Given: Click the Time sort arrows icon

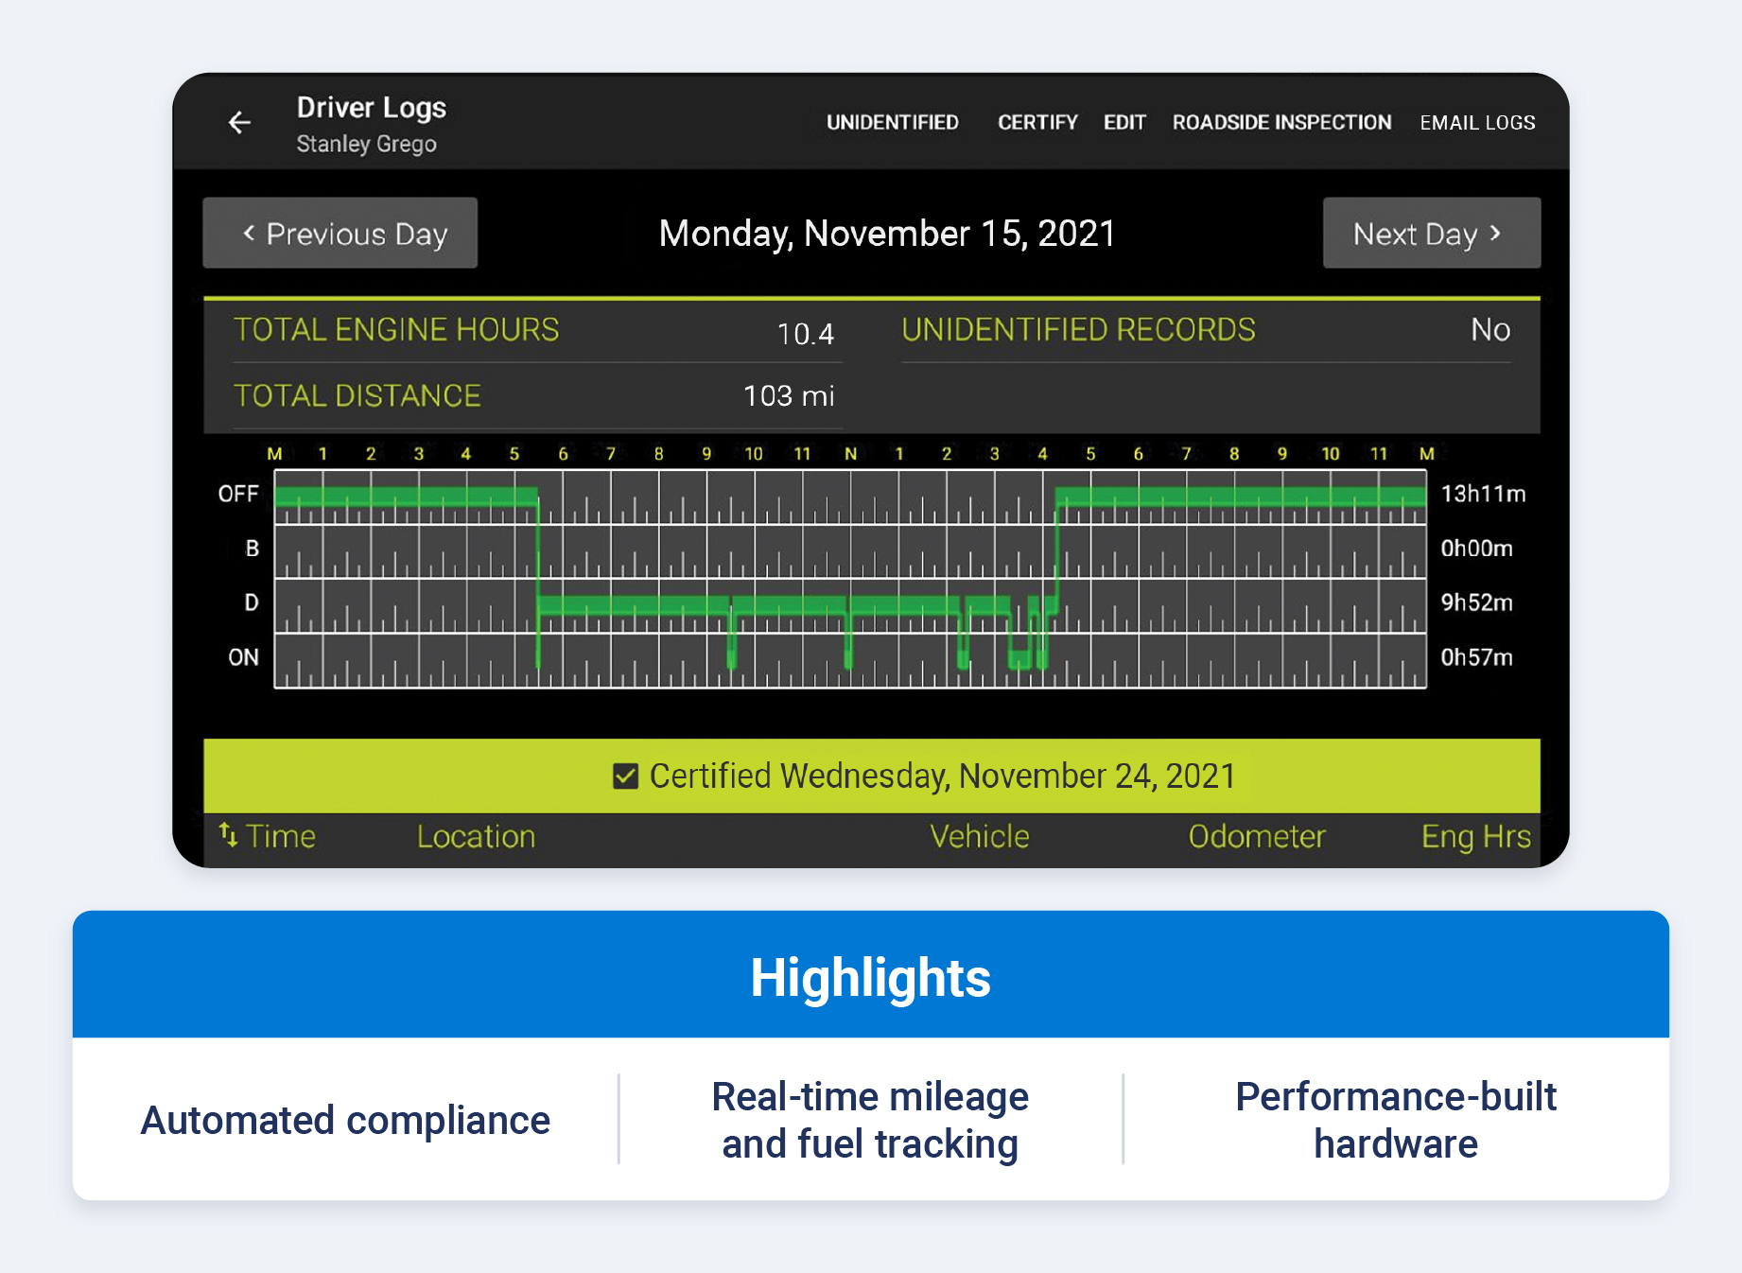Looking at the screenshot, I should tap(228, 836).
